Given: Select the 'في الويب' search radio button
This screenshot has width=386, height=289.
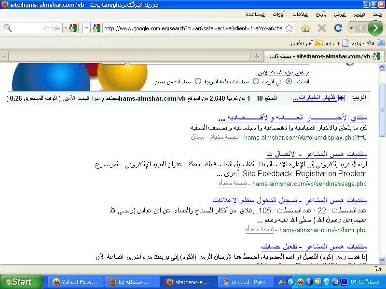Looking at the screenshot, I should (x=289, y=81).
